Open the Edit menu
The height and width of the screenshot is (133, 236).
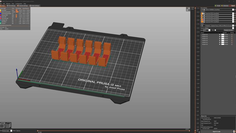click(4, 4)
